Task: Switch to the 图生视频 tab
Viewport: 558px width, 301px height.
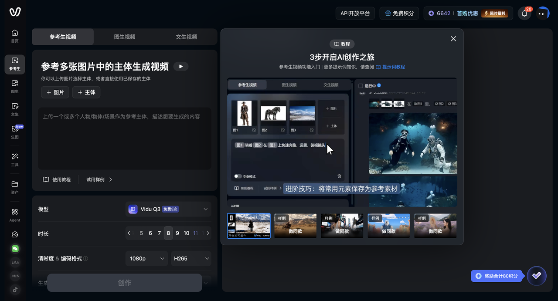Action: coord(126,37)
